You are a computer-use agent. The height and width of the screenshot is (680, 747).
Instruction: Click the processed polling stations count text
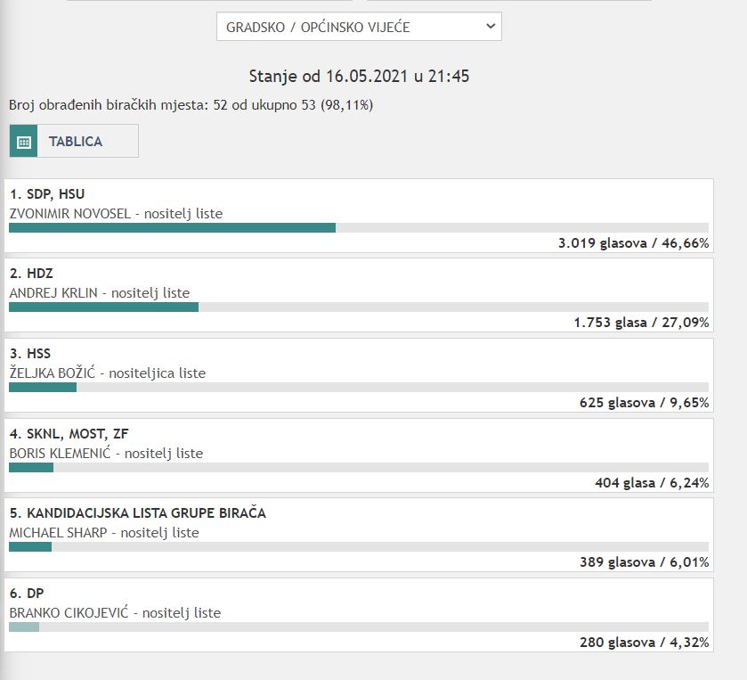(x=191, y=105)
